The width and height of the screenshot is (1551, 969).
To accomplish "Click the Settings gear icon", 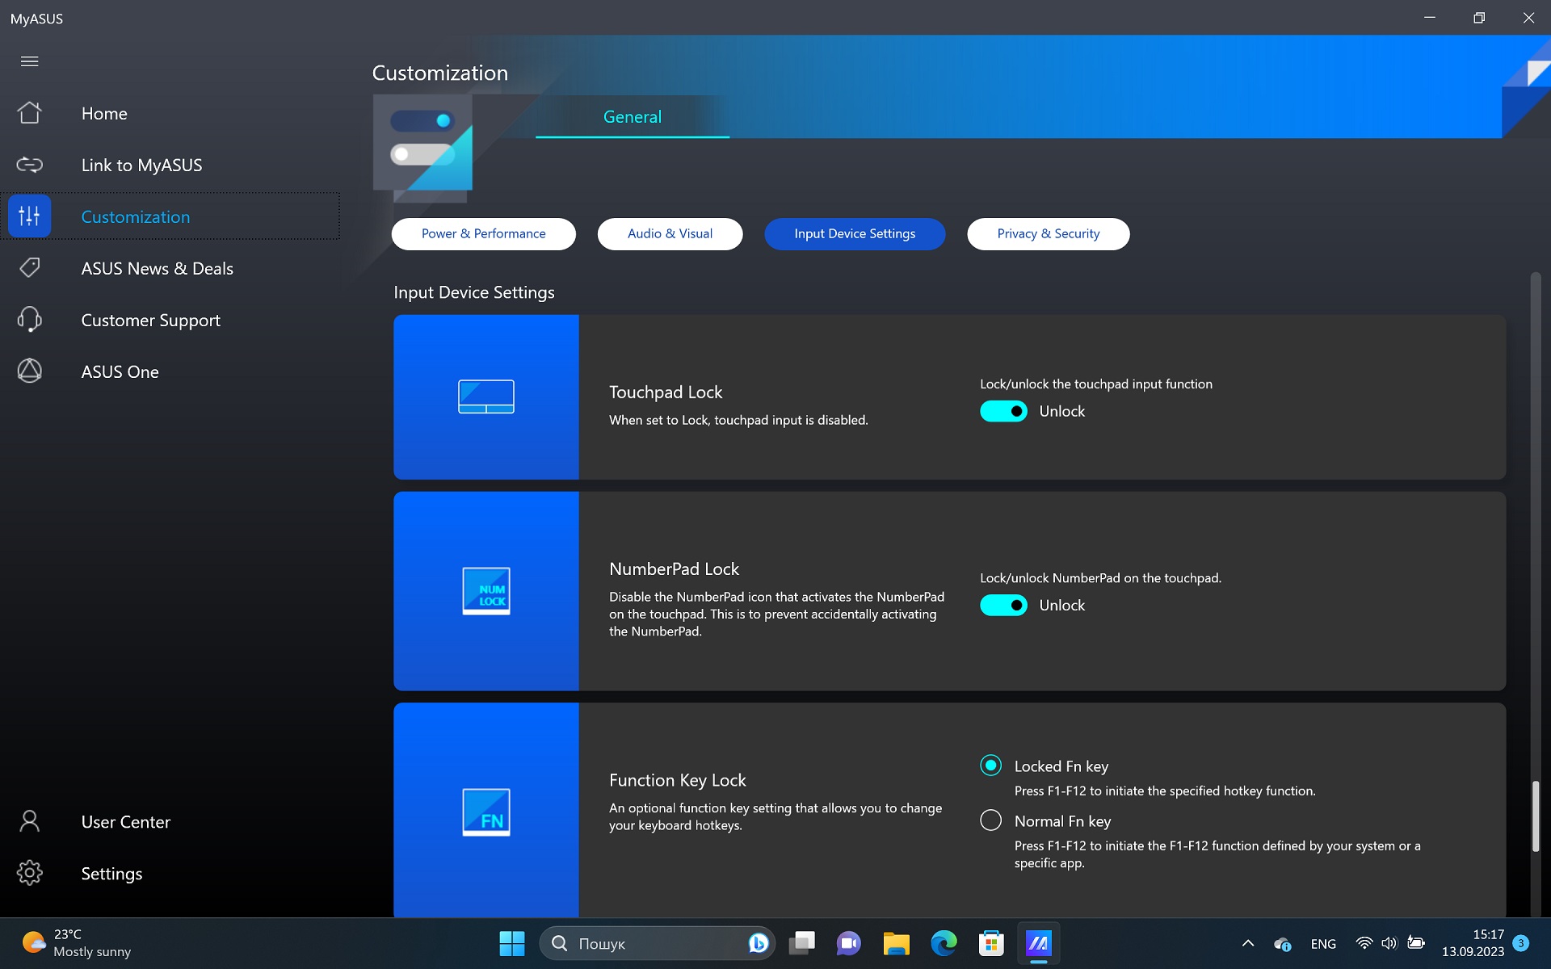I will pos(30,873).
